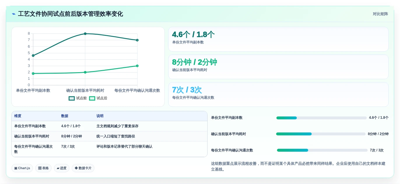The height and width of the screenshot is (184, 400).
Task: Click the lightning icon beside the title
Action: coord(13,14)
